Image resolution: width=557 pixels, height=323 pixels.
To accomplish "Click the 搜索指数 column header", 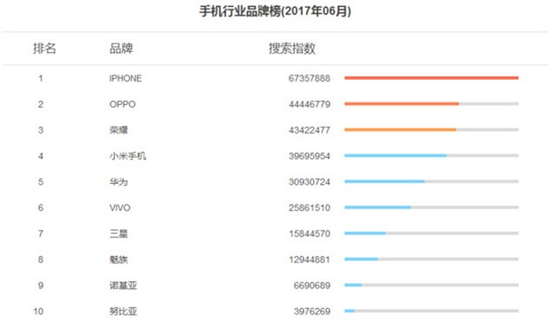I will point(292,49).
